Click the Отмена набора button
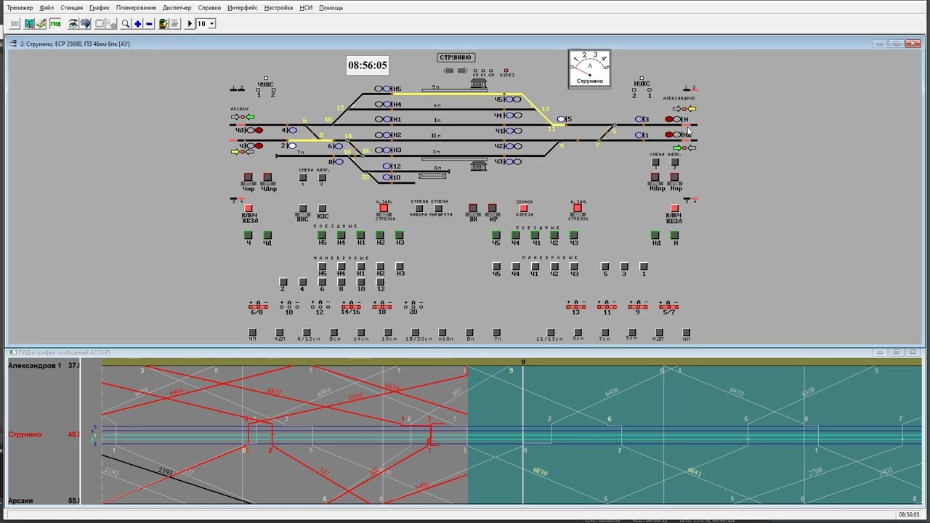 click(x=418, y=209)
